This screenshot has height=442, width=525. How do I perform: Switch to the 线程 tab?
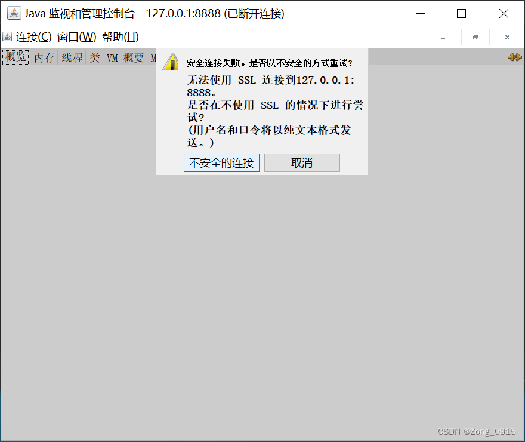pyautogui.click(x=71, y=57)
